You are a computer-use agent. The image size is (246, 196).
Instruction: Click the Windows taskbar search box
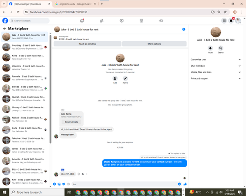37,192
